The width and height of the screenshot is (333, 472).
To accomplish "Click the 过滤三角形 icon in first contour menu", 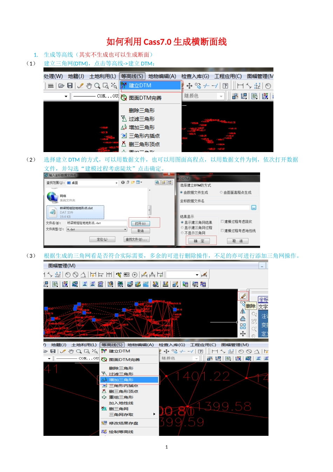I will (x=124, y=119).
